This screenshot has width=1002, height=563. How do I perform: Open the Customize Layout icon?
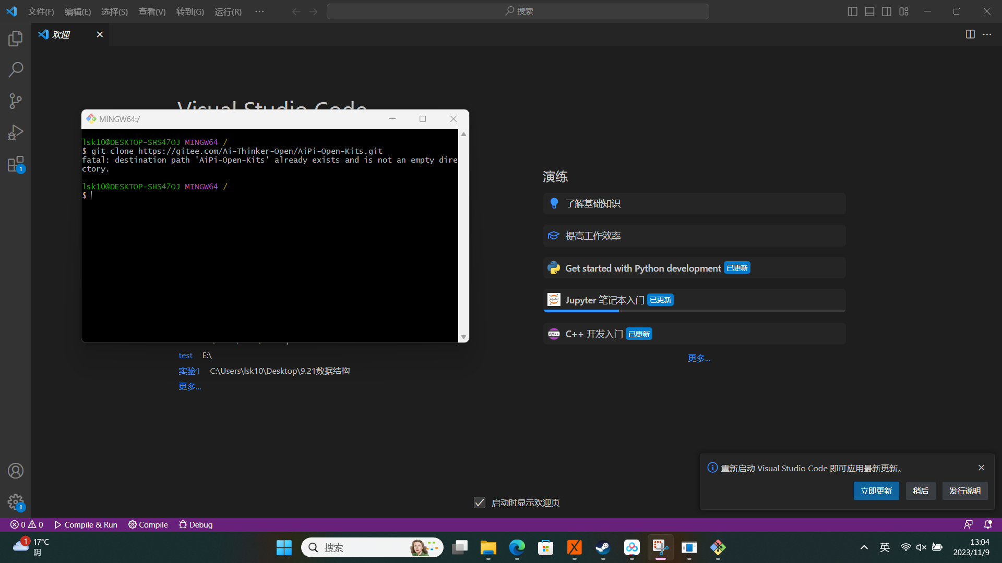(x=904, y=11)
